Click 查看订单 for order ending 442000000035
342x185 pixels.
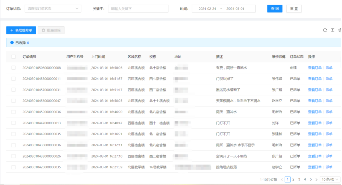(x=315, y=134)
